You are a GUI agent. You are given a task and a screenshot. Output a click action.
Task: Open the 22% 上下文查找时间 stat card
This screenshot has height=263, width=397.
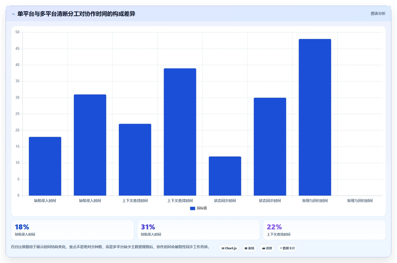[x=324, y=230]
